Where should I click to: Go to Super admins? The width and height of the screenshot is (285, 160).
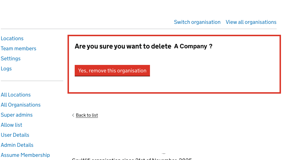[x=17, y=115]
